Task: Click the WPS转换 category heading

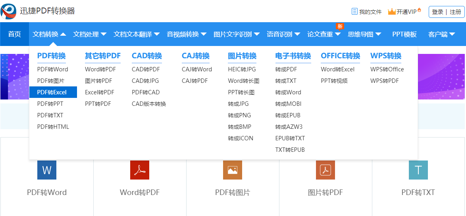Action: click(x=386, y=56)
